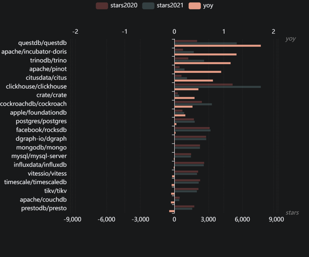Click the clickhouse/clickhouse stars2021 bar

coord(217,86)
